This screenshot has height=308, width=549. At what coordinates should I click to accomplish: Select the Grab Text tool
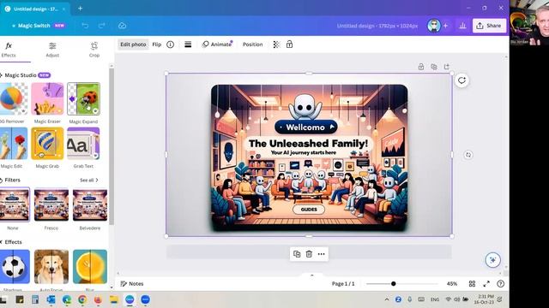click(x=83, y=144)
